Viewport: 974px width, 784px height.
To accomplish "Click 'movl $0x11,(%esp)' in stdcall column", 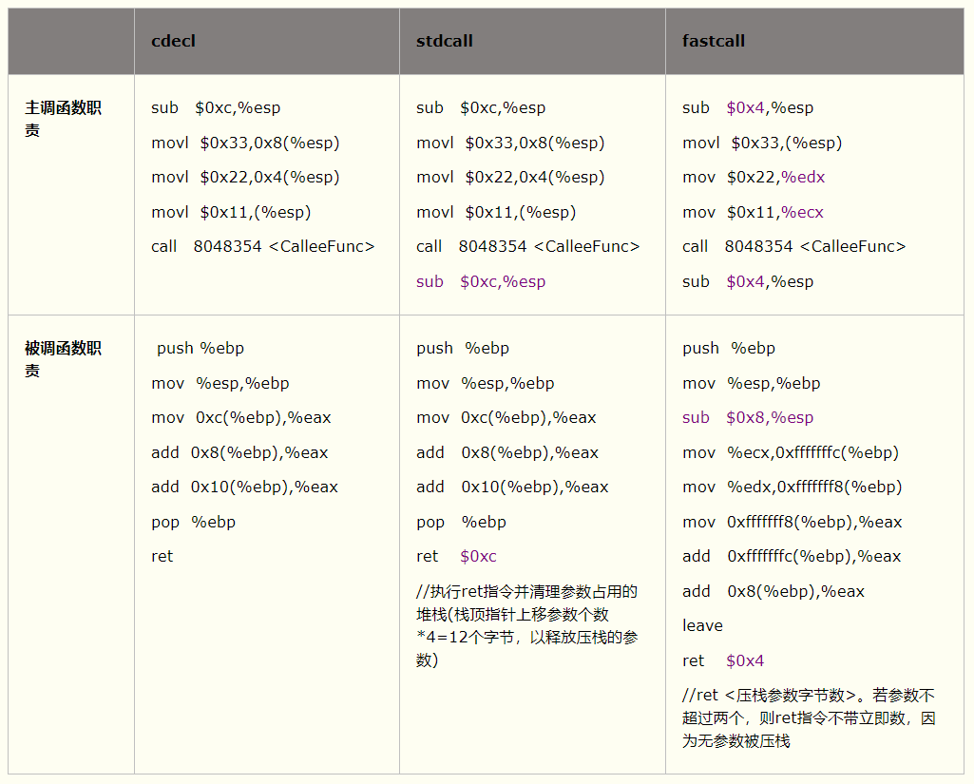I will coord(496,213).
